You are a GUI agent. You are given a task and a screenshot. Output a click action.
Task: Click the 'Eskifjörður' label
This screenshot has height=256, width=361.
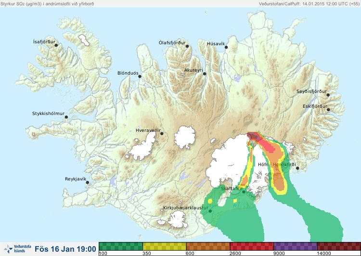pyautogui.click(x=315, y=106)
